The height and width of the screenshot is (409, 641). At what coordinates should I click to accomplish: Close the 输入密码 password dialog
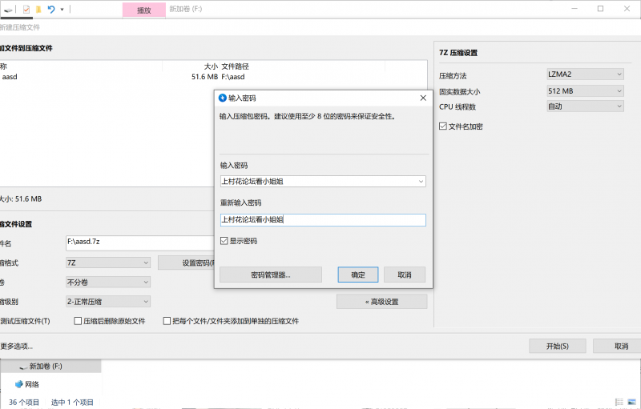pos(422,98)
